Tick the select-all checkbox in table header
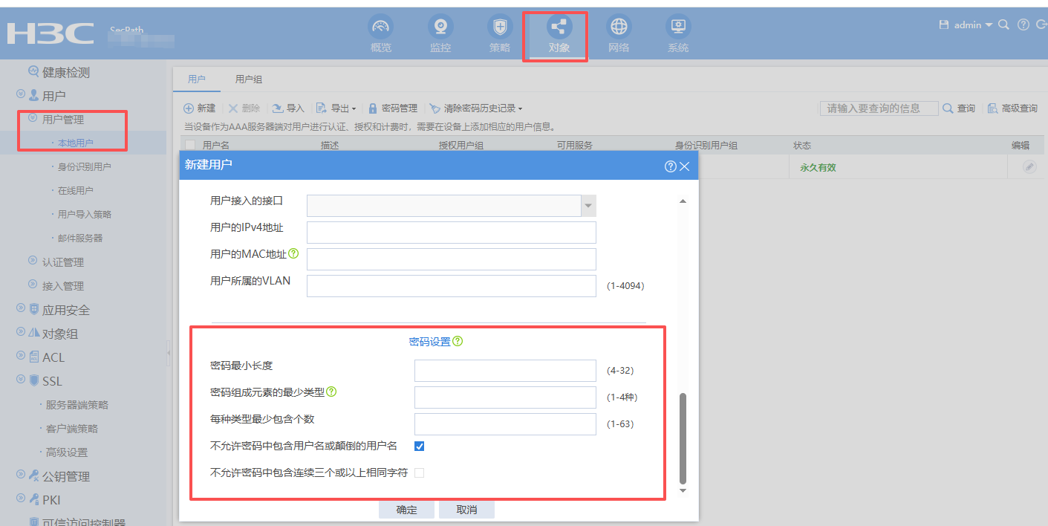Image resolution: width=1048 pixels, height=526 pixels. [190, 146]
